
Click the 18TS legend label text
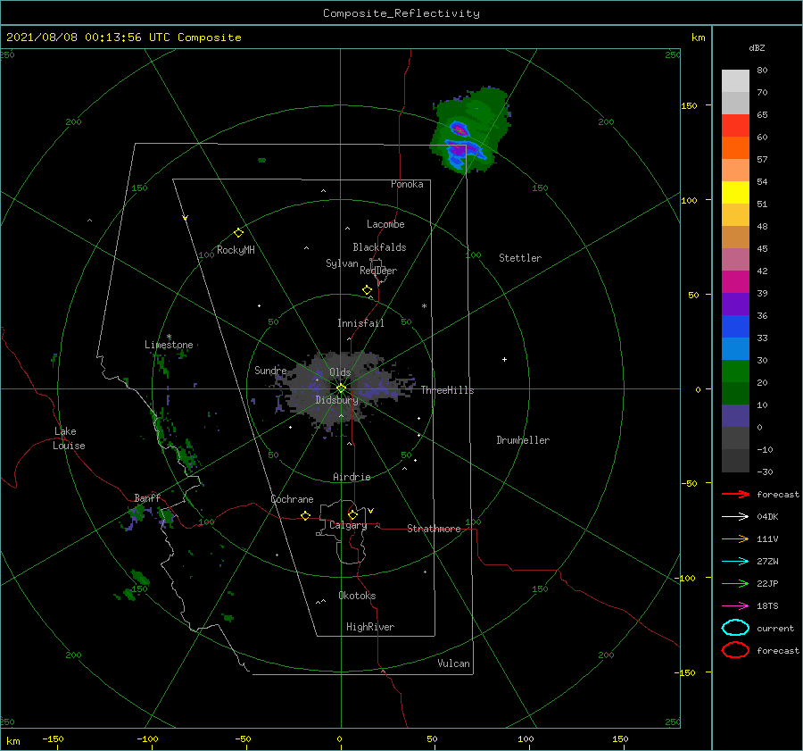tap(767, 606)
